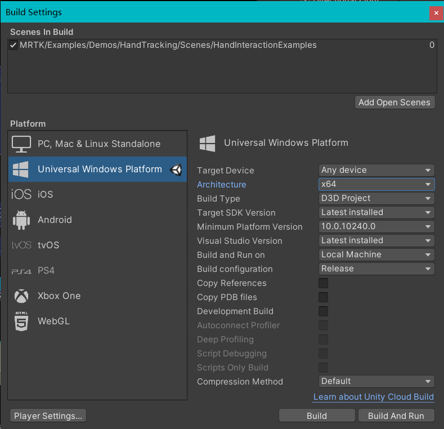The width and height of the screenshot is (444, 429).
Task: Expand the Compression Method dropdown
Action: click(x=376, y=381)
